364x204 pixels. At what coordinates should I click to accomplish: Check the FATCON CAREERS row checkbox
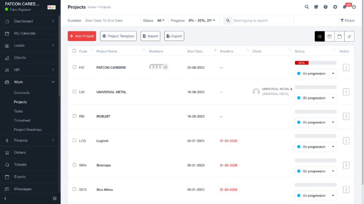click(74, 67)
